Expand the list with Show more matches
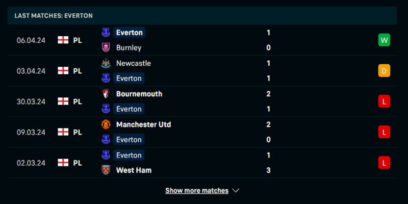 pyautogui.click(x=197, y=190)
